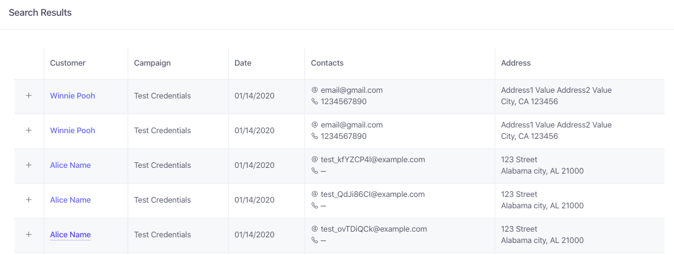The width and height of the screenshot is (674, 255).
Task: Open the first Winnie Pooh customer link
Action: tap(73, 96)
